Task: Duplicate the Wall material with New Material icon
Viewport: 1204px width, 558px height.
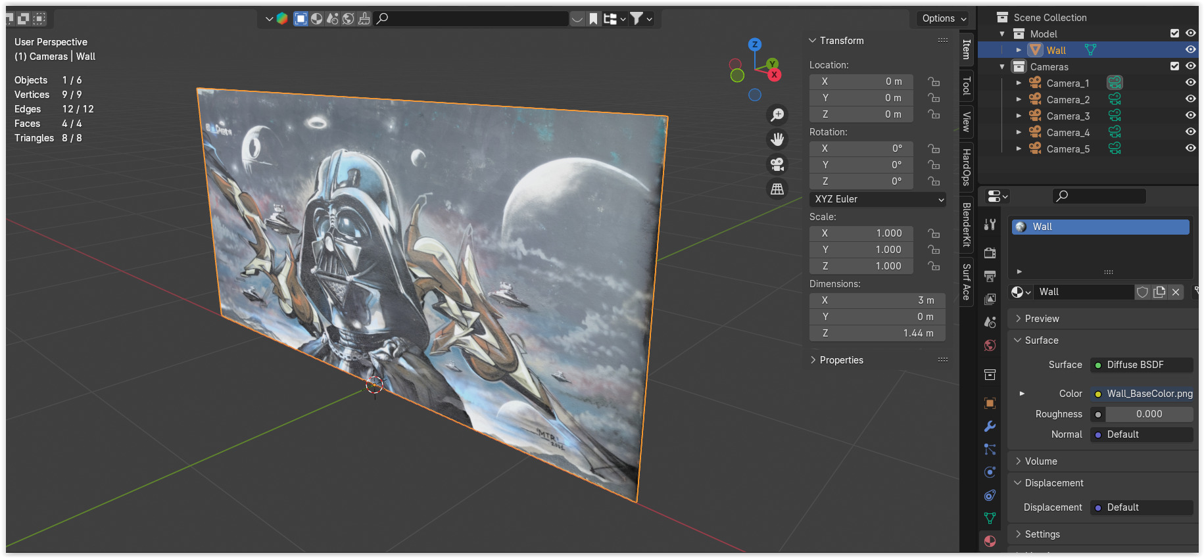Action: tap(1159, 292)
